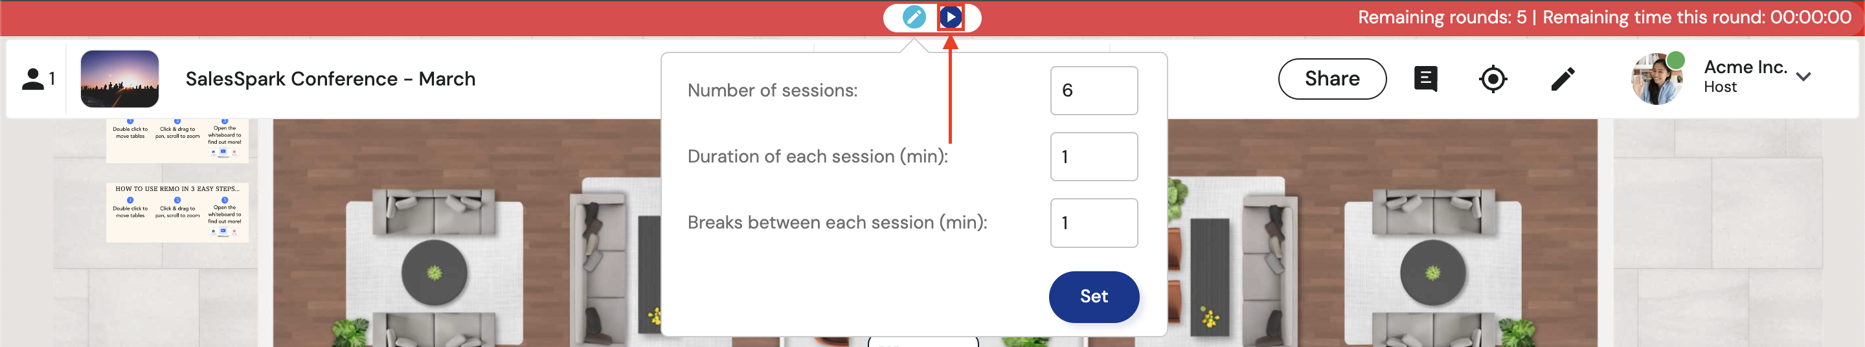
Task: Click the round table in right seating area
Action: tap(1432, 273)
